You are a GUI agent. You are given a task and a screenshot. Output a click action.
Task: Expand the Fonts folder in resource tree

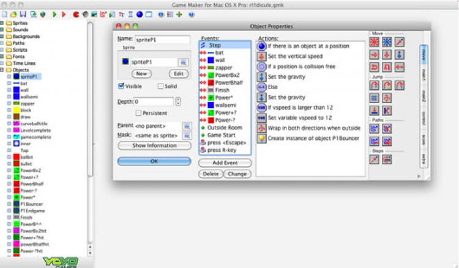2,56
